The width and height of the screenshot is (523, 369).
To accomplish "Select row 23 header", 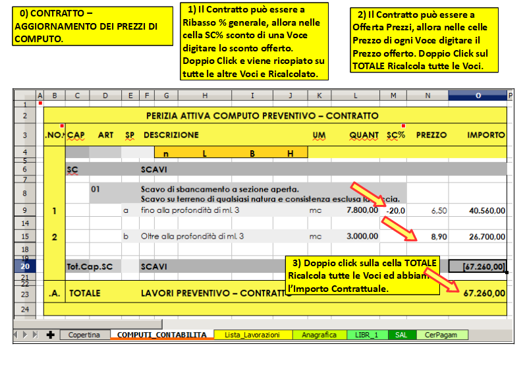I will click(x=25, y=295).
